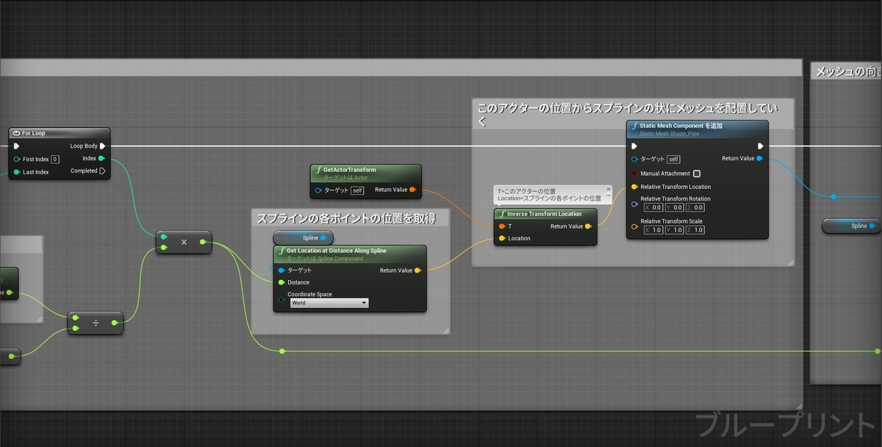Click the First Index value field

click(x=55, y=159)
